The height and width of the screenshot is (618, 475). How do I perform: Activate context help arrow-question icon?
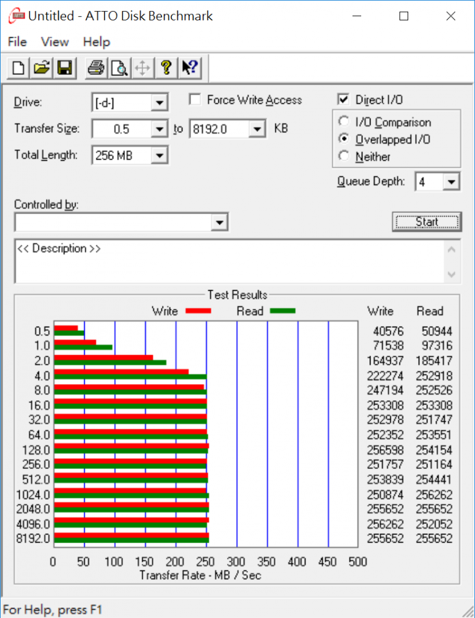(x=190, y=68)
